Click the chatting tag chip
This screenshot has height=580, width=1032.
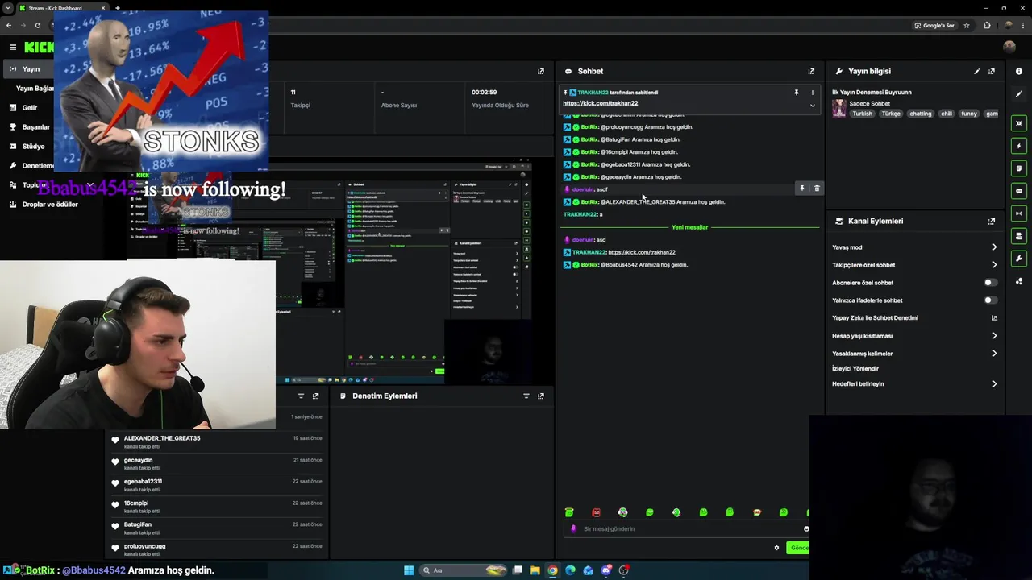[920, 114]
